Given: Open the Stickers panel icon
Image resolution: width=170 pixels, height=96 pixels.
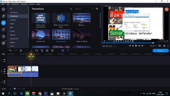Looking at the screenshot, I should tap(3, 36).
